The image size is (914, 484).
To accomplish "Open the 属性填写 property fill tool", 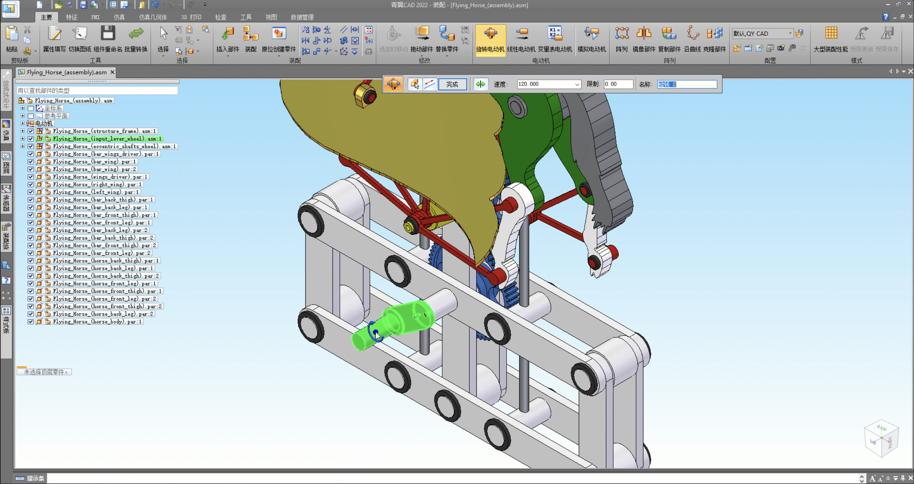I will (54, 39).
